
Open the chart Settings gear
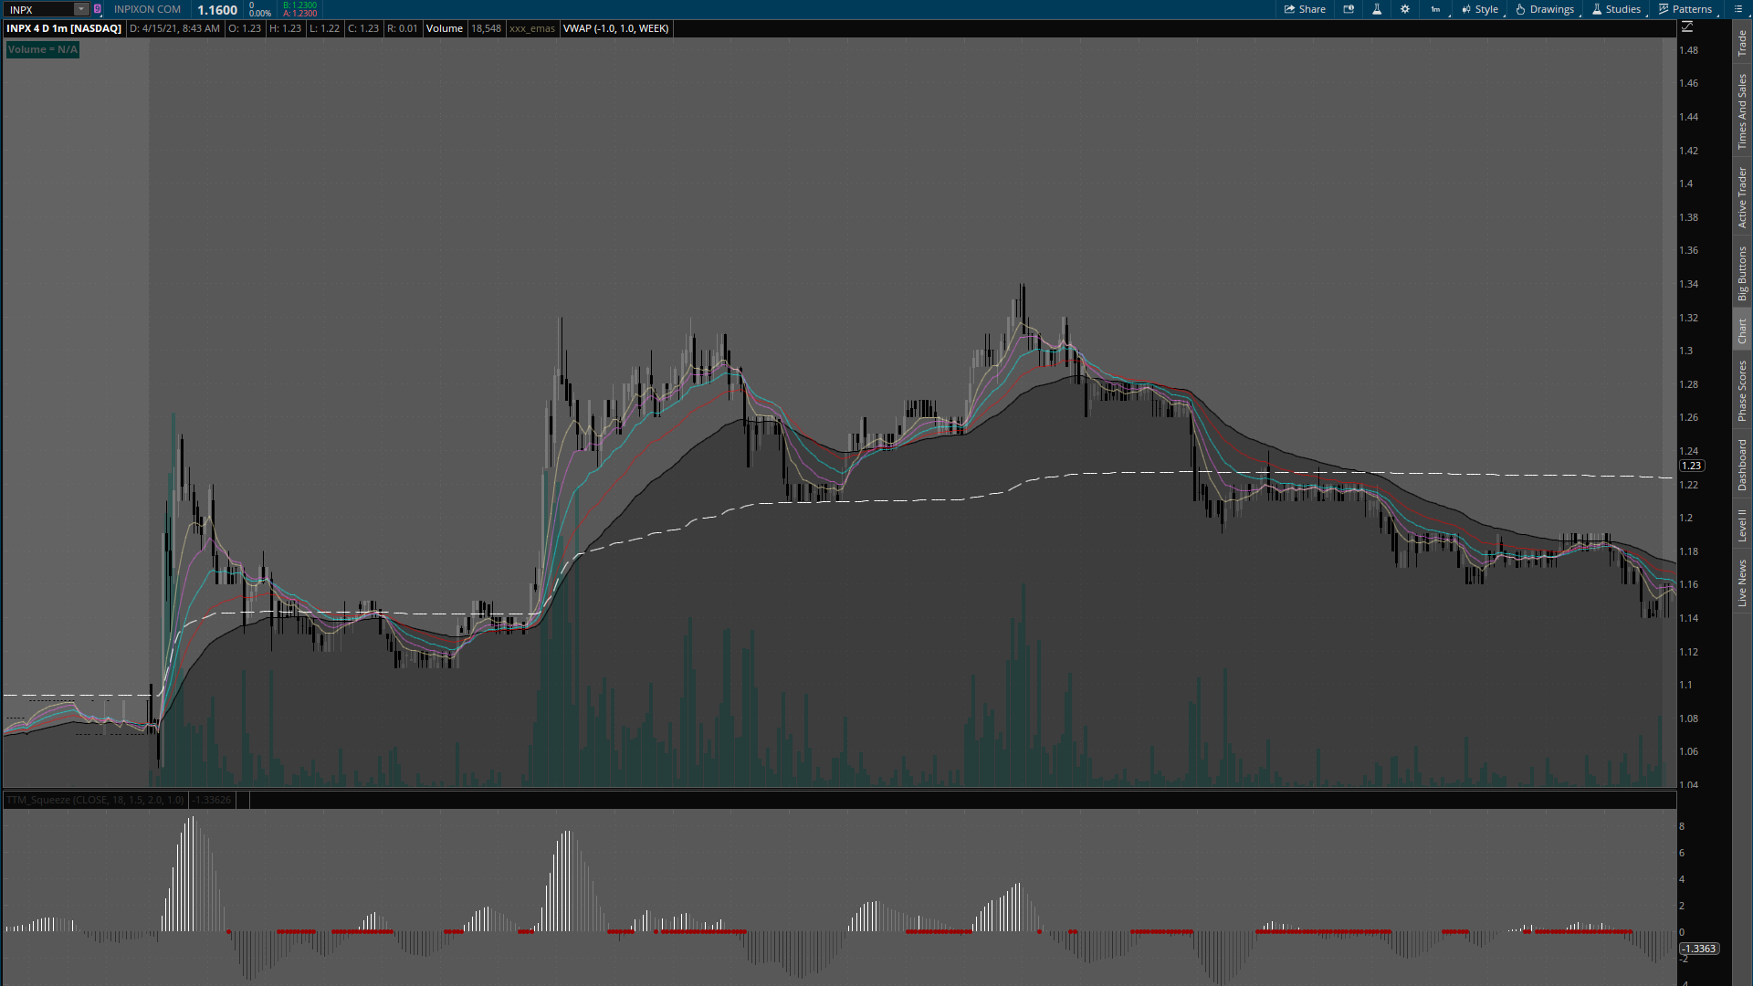1405,9
